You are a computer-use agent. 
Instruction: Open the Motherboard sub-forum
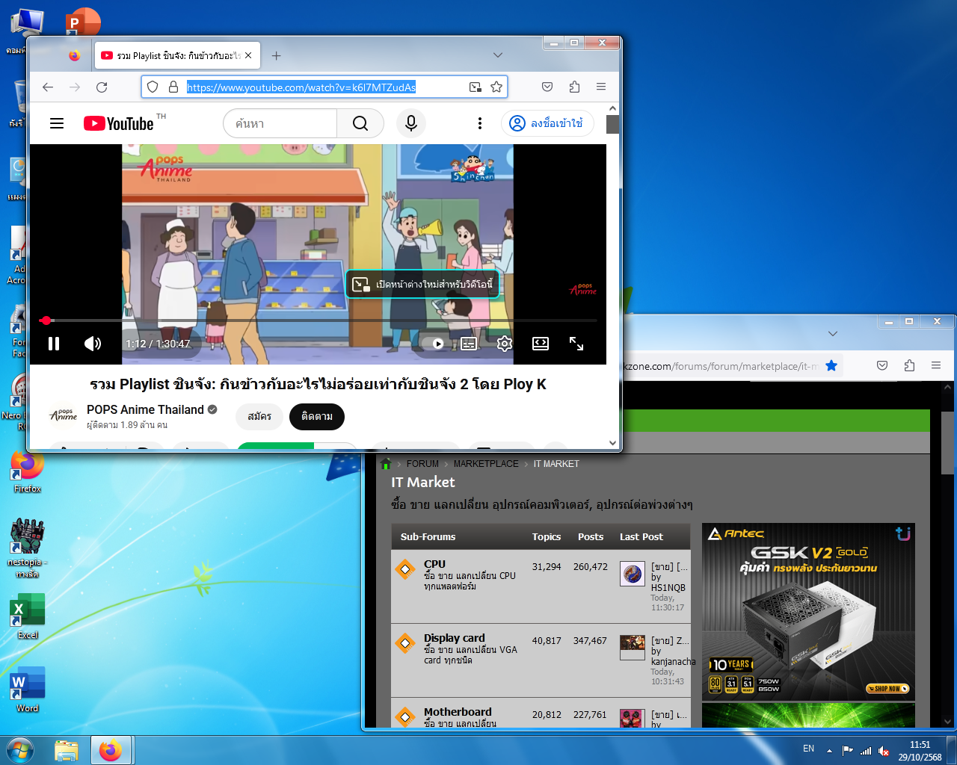458,712
